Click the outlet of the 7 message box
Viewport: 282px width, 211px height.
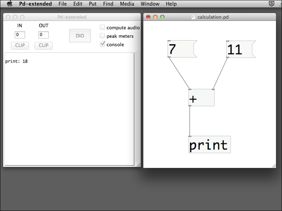(x=169, y=57)
